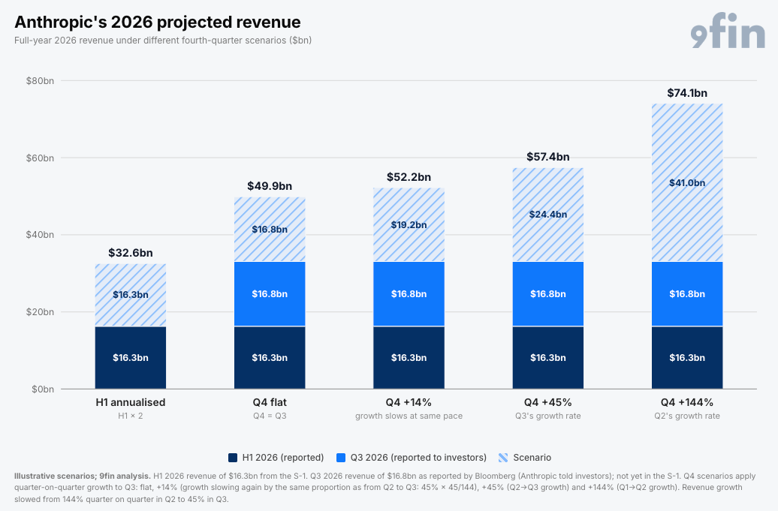The width and height of the screenshot is (778, 511).
Task: Click the 'Q3's growth rate' sublabel
Action: 547,416
